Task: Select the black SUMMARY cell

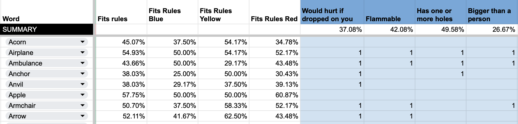Action: click(47, 29)
